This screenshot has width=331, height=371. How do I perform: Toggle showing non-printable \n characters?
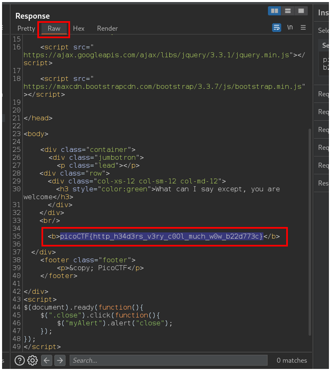[290, 27]
